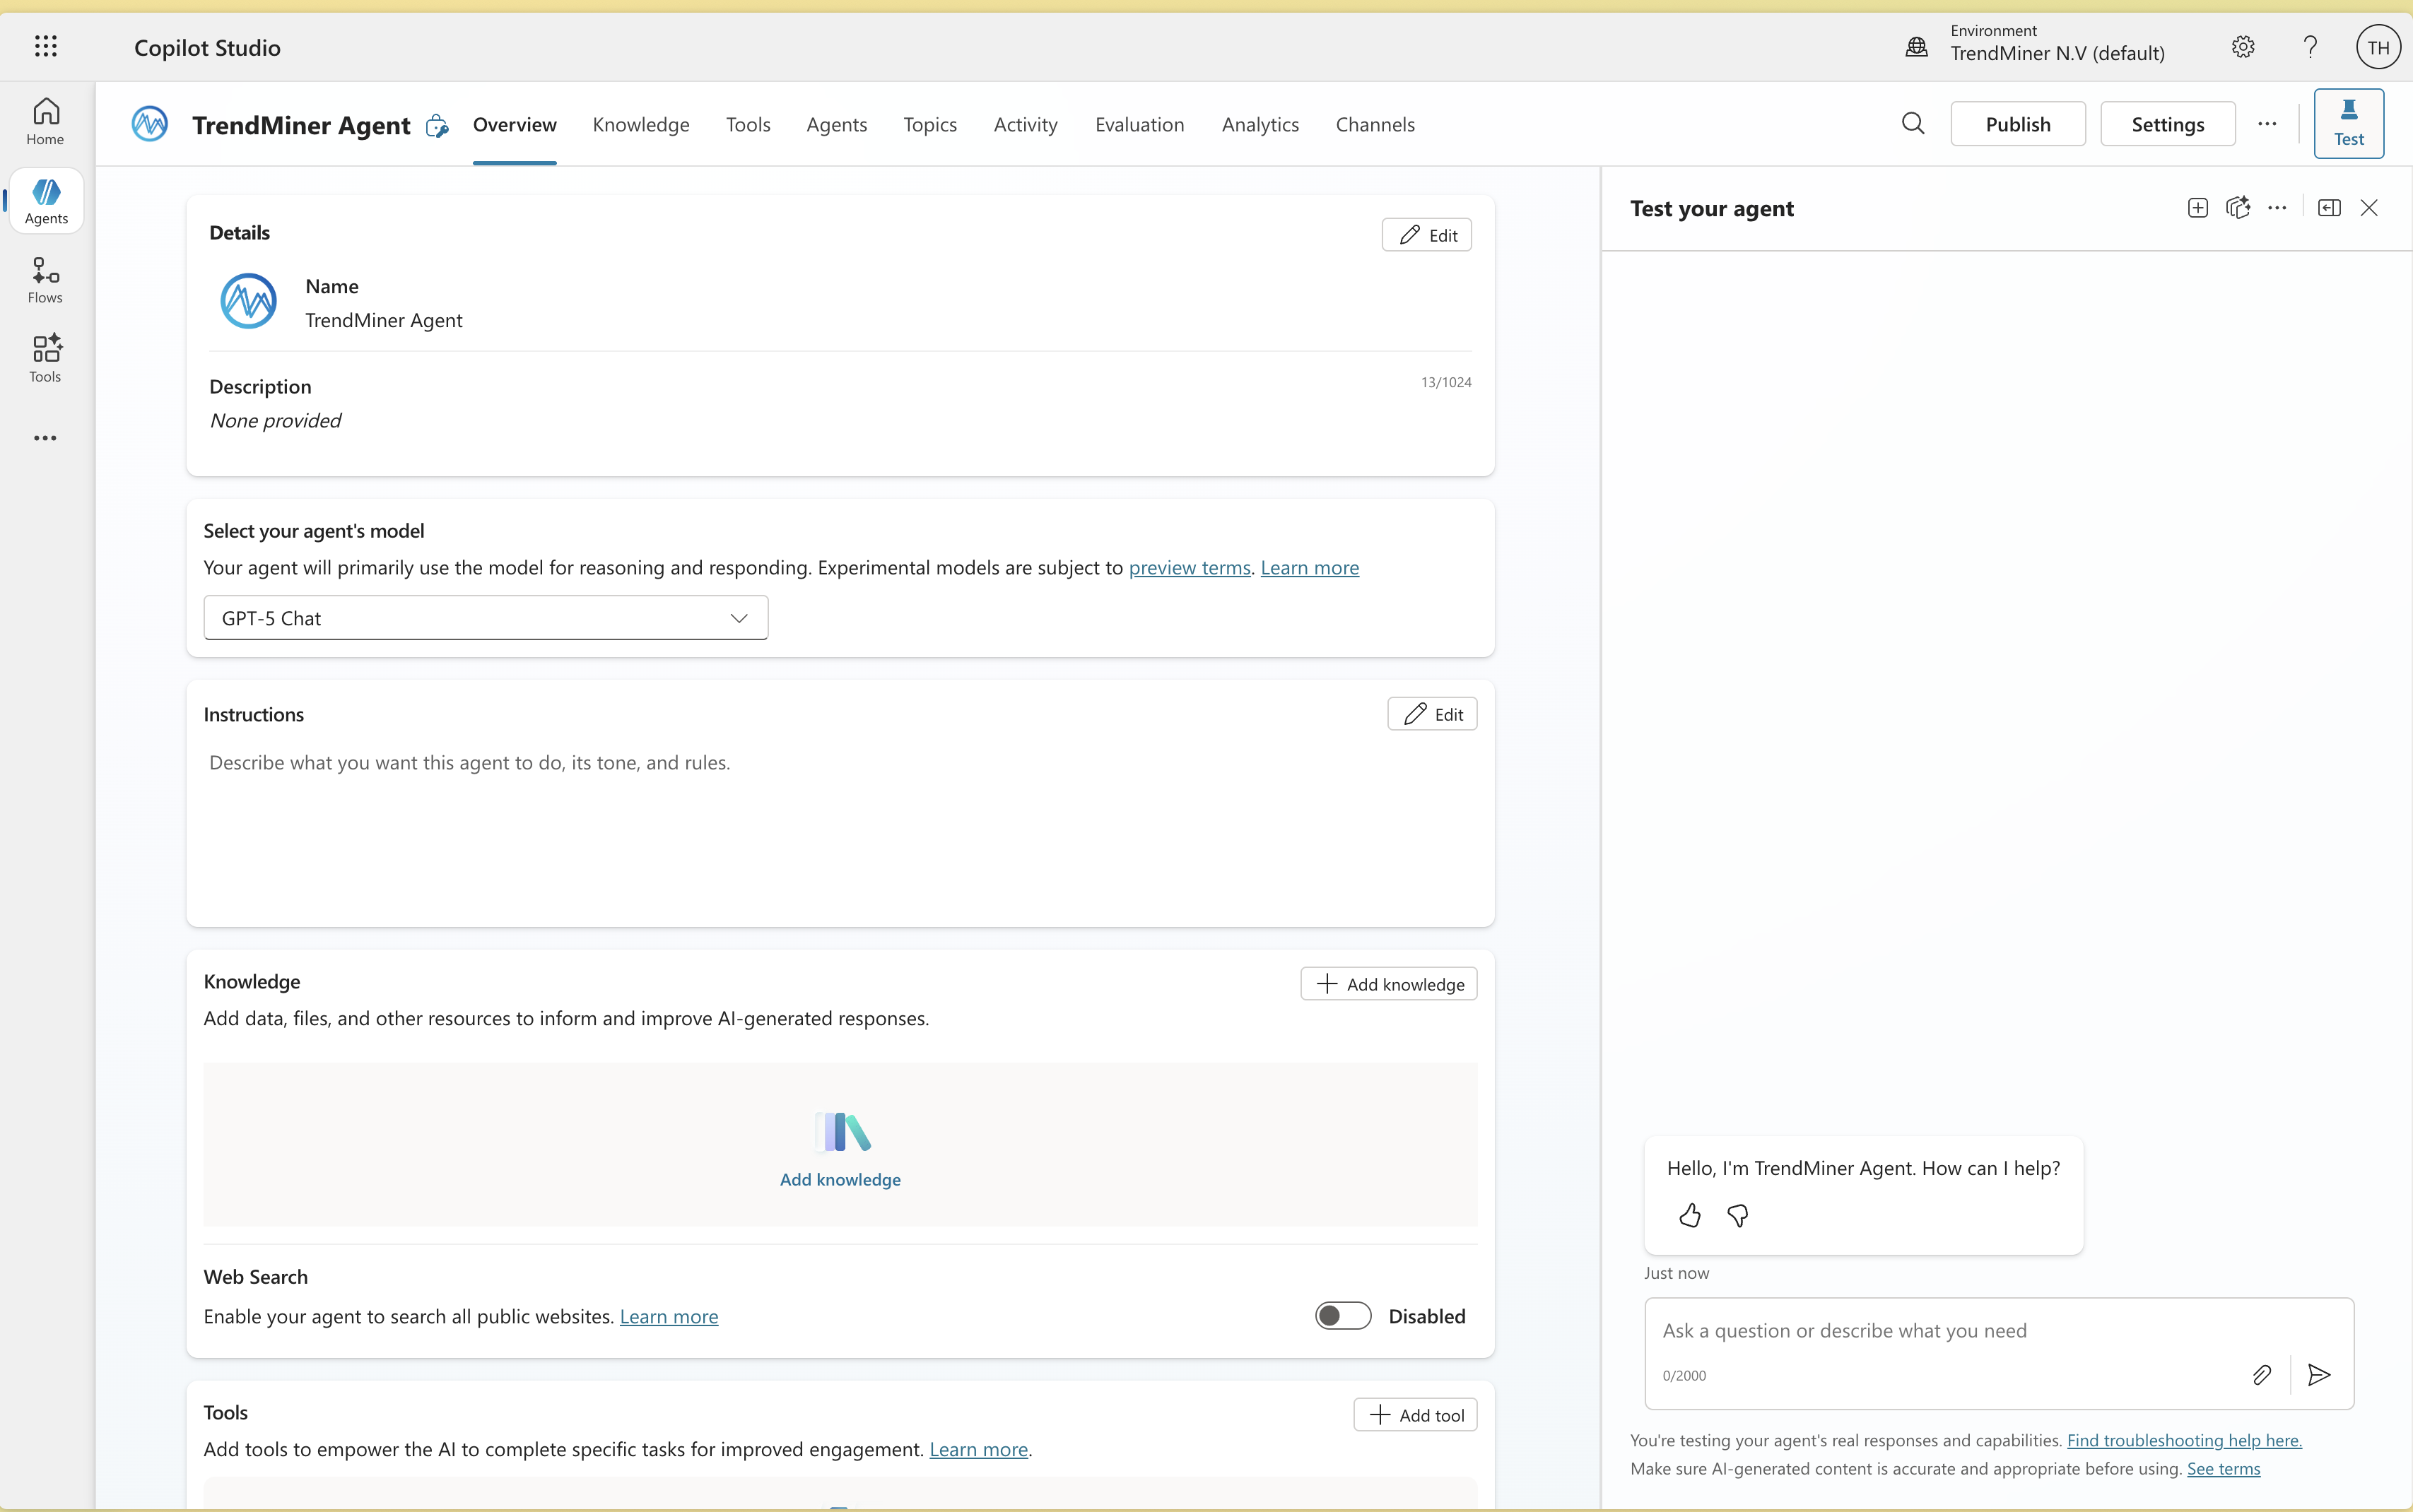Open the TH account avatar

pyautogui.click(x=2378, y=47)
